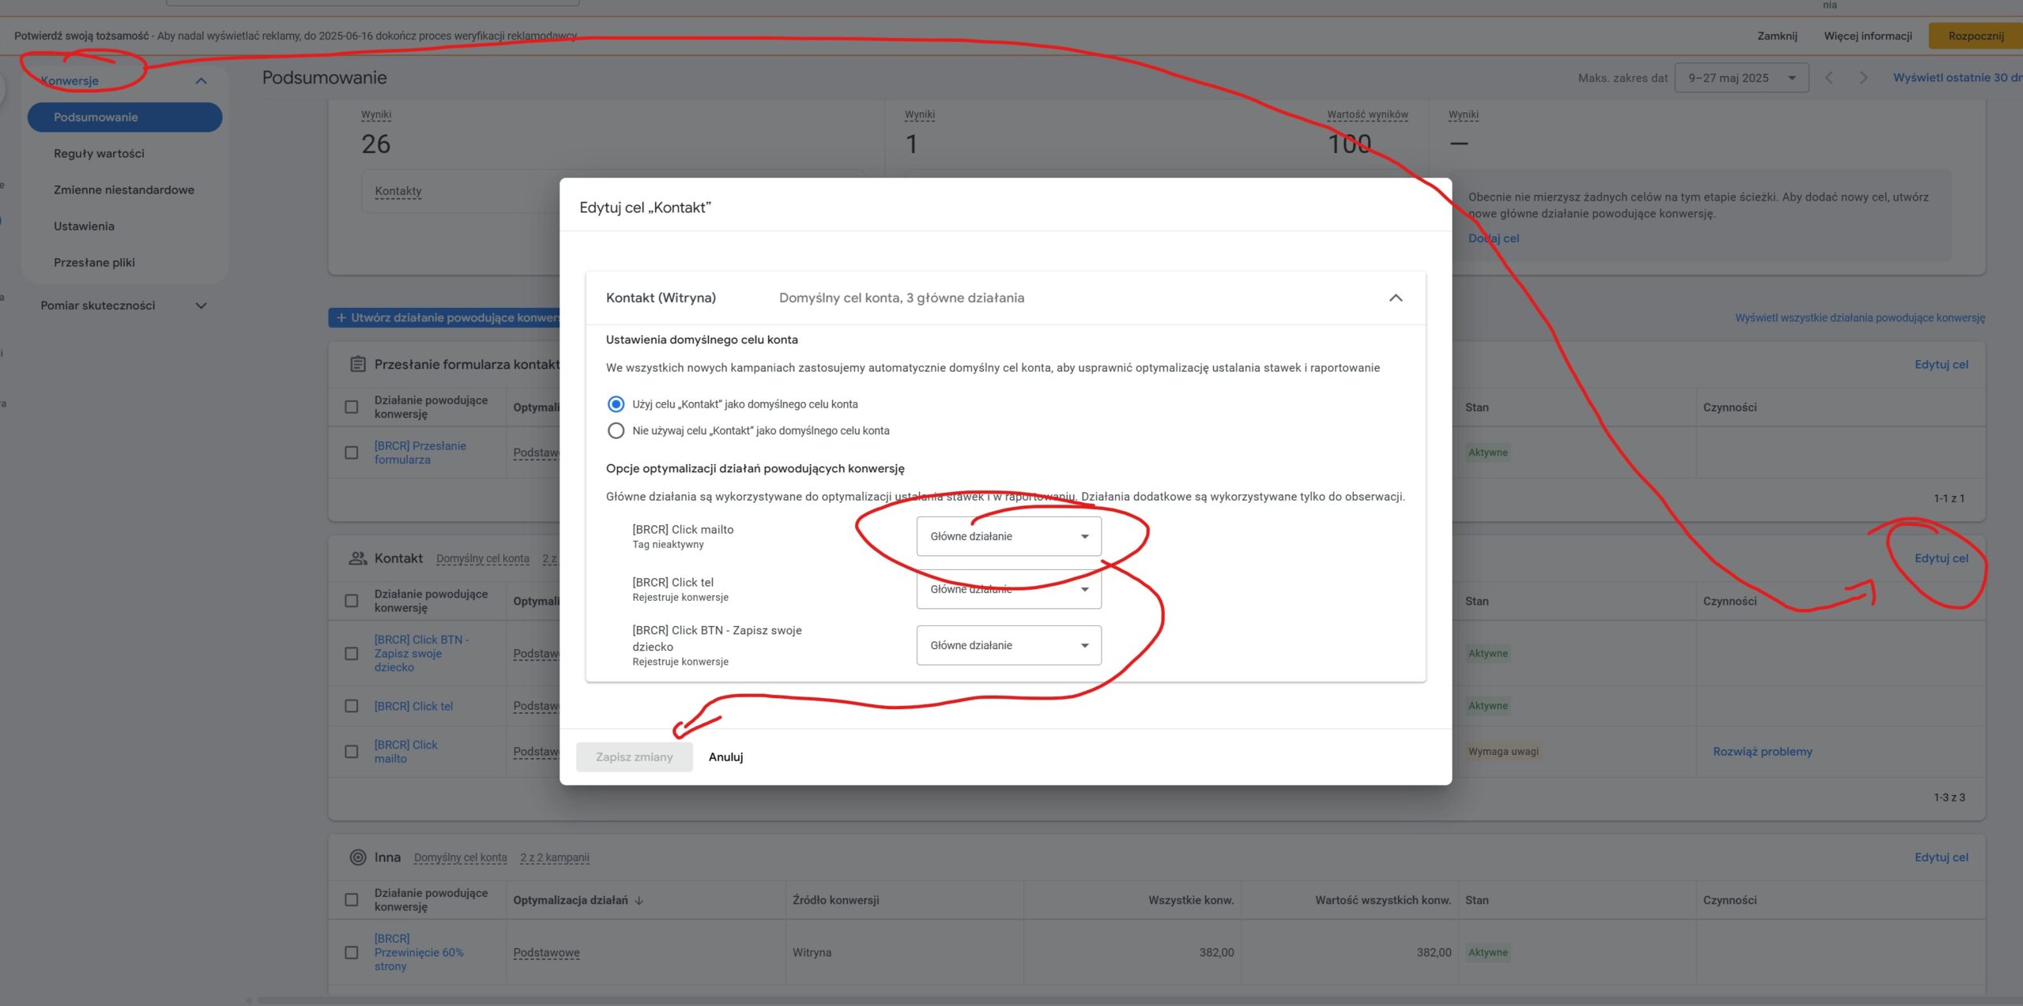The height and width of the screenshot is (1006, 2023).
Task: Open the date range dropdown 9–27 maj 2025
Action: click(1741, 77)
